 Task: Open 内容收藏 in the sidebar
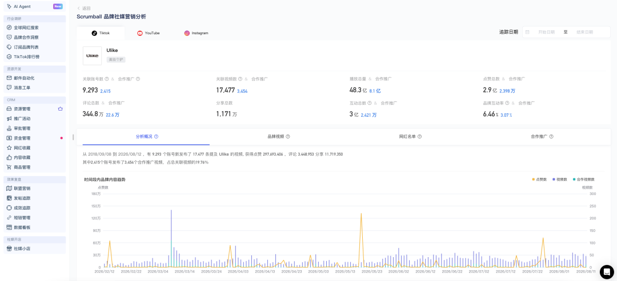35,157
